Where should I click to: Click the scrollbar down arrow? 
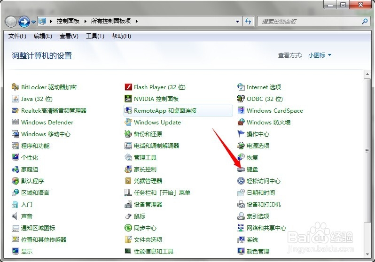(x=367, y=254)
